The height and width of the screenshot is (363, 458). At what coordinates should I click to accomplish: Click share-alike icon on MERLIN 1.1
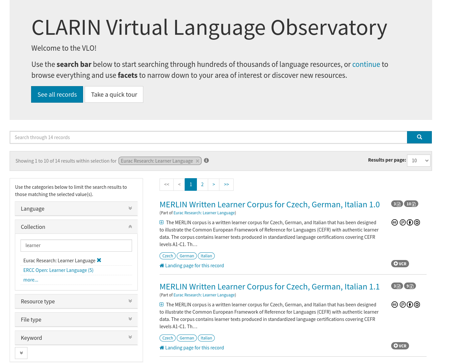pos(417,305)
